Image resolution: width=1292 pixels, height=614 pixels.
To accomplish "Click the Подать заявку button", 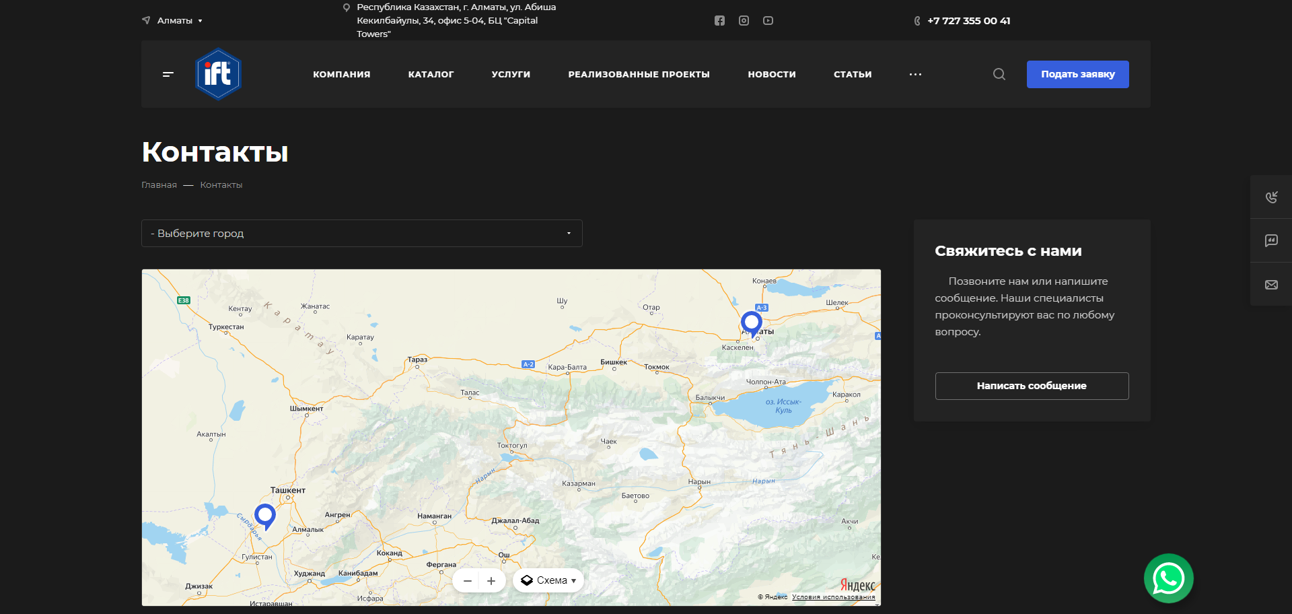I will click(x=1078, y=74).
